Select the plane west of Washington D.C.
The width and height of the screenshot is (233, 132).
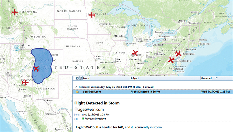click(171, 60)
